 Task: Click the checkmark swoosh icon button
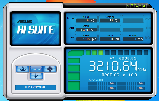pos(36,76)
